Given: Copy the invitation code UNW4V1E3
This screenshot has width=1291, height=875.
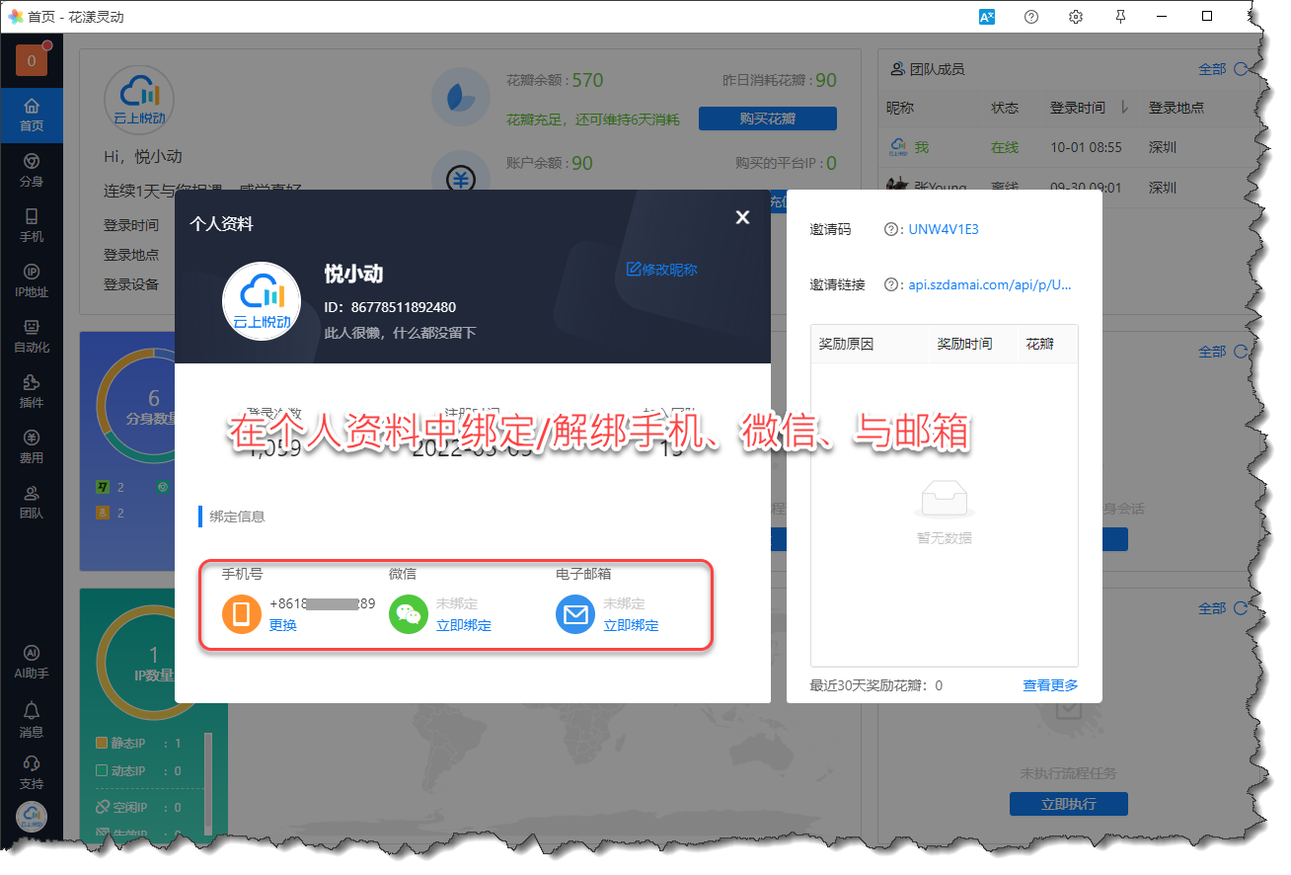Looking at the screenshot, I should coord(944,230).
